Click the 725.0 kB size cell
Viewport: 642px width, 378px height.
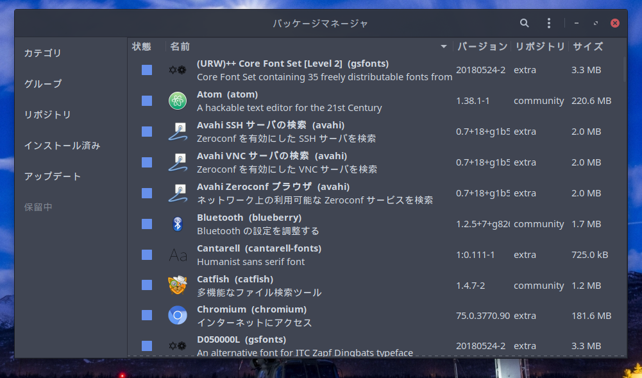(x=589, y=255)
